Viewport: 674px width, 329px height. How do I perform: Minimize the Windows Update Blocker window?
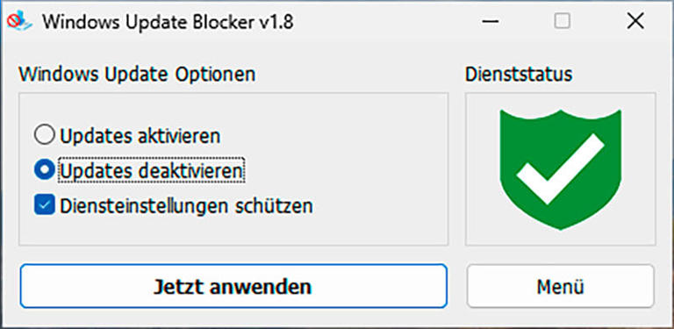pyautogui.click(x=491, y=21)
